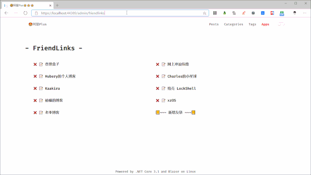Click the 阿星Plus site logo

37,24
